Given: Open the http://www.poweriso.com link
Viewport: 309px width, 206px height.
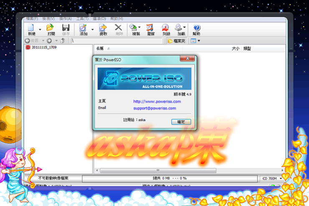Looking at the screenshot, I should click(157, 102).
